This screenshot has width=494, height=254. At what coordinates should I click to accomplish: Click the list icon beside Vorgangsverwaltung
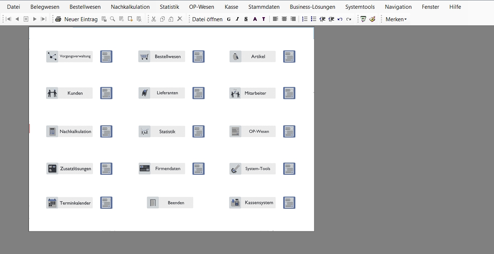(x=106, y=56)
